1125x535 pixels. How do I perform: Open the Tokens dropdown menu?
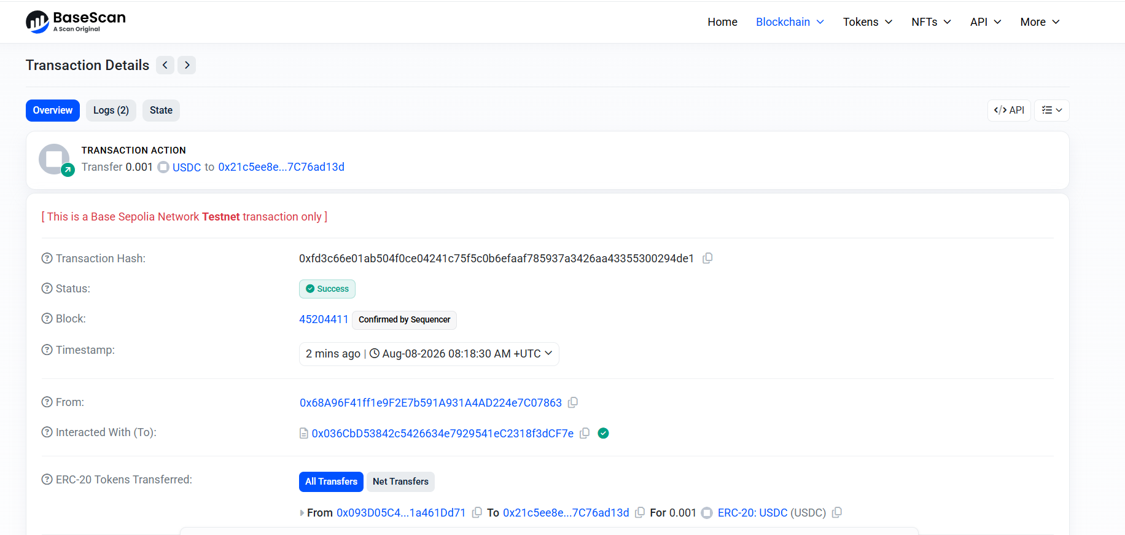867,22
